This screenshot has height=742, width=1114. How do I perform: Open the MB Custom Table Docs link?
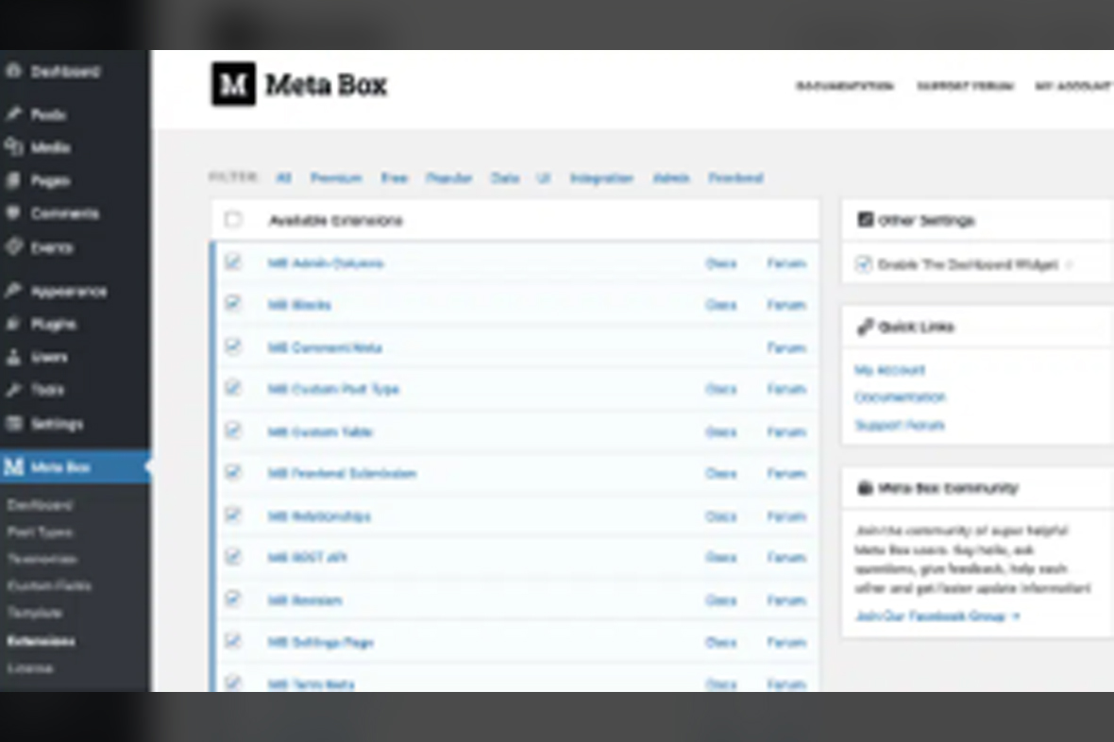(x=721, y=431)
